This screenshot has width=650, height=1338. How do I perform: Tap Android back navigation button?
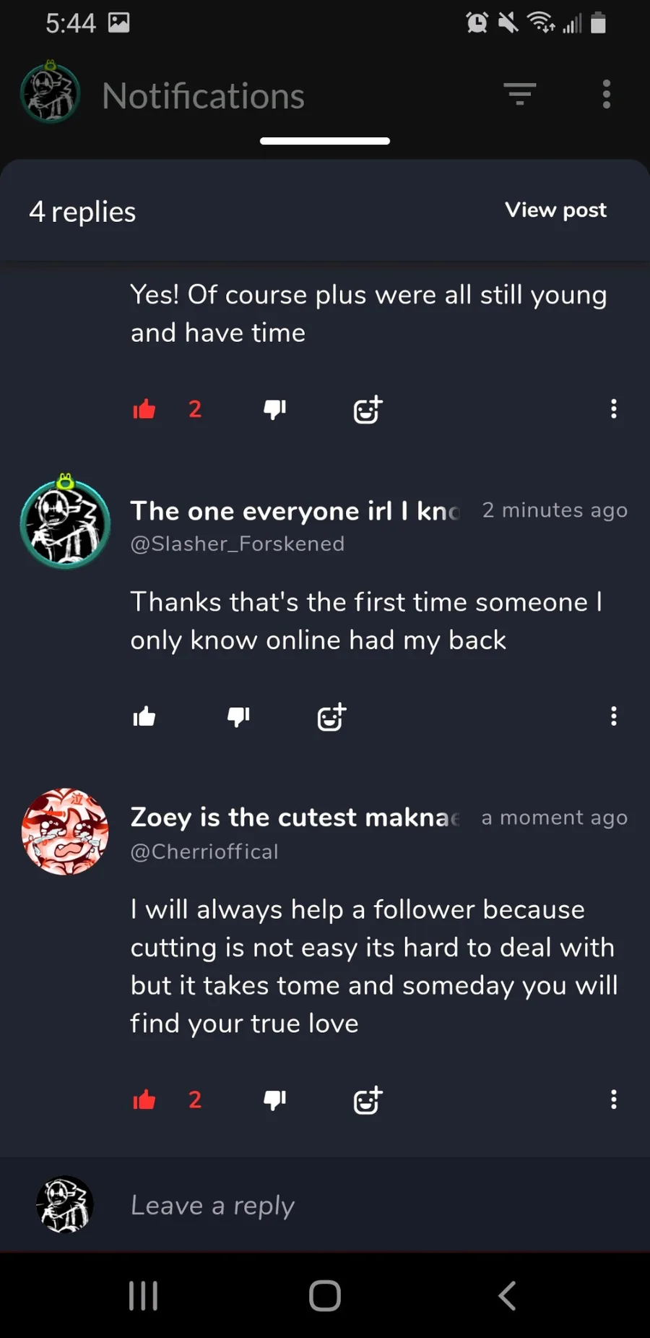point(508,1295)
